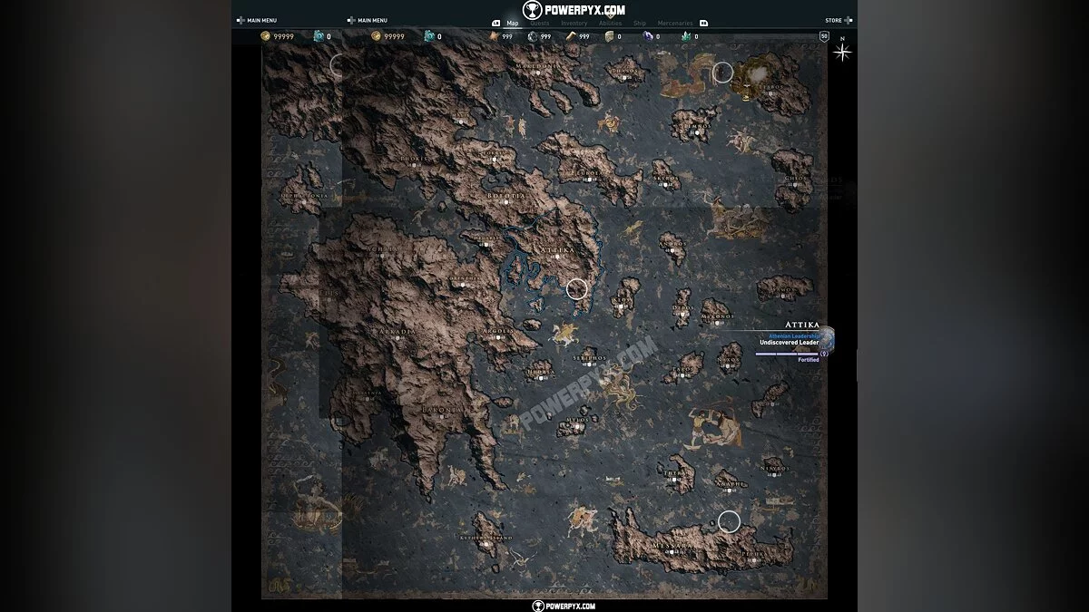Open the Store button
This screenshot has height=612, width=1089.
point(837,20)
